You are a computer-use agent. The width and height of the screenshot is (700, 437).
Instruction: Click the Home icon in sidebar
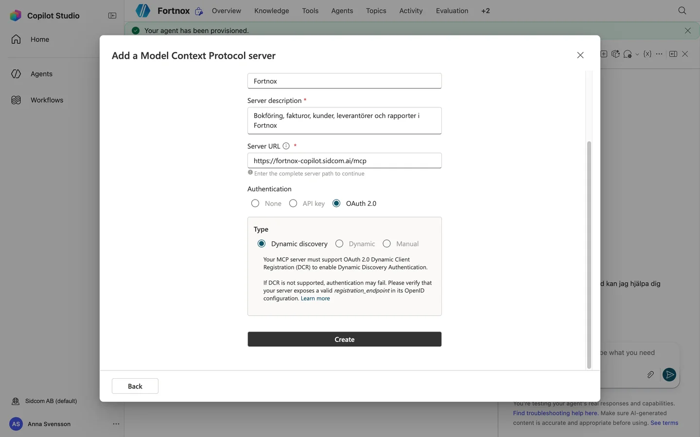[x=16, y=39]
